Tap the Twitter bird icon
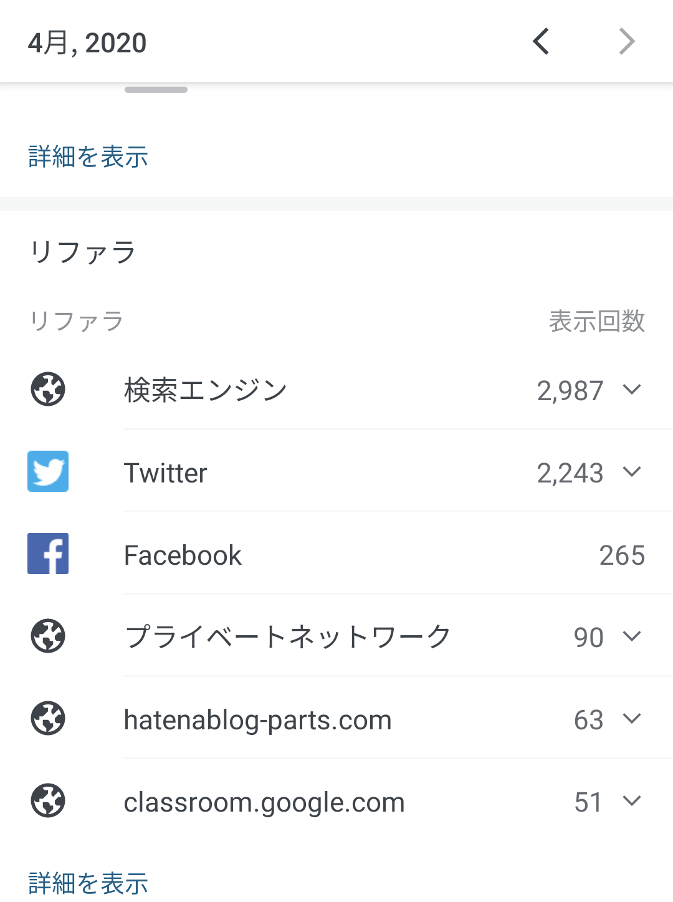 coord(48,471)
